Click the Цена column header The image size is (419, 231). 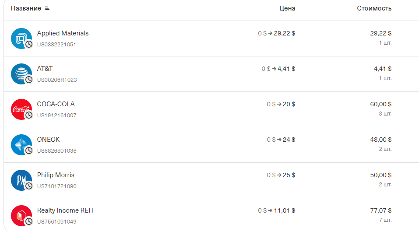287,8
